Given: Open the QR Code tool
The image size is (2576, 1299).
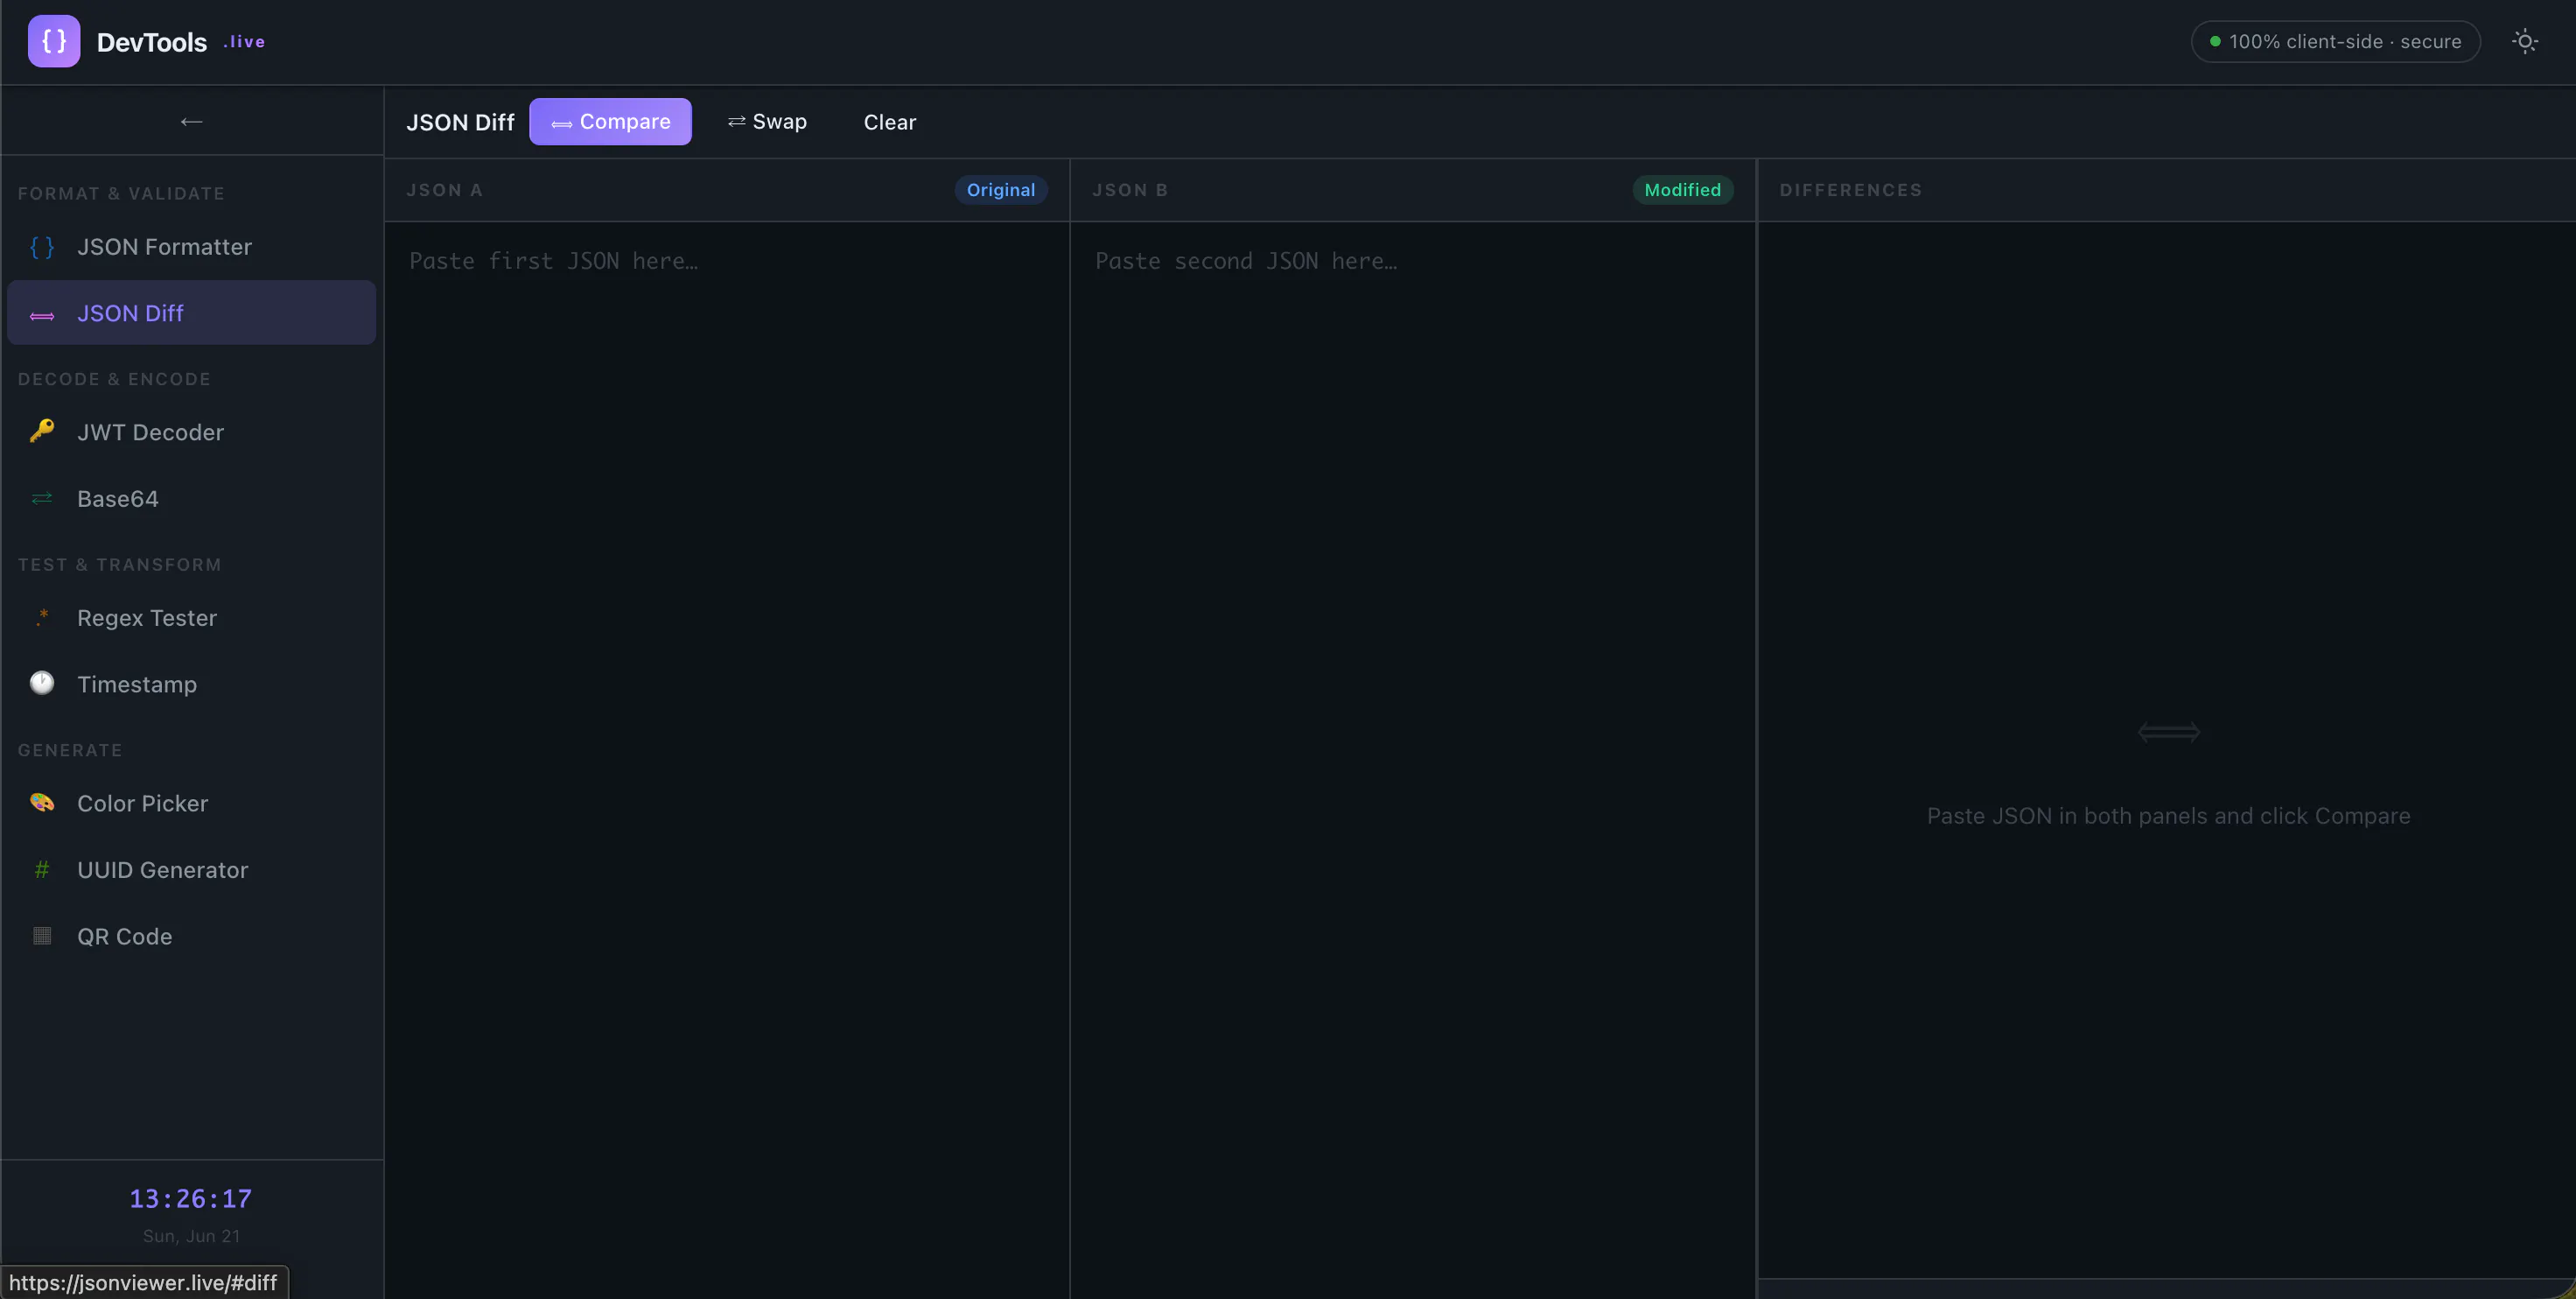Looking at the screenshot, I should pyautogui.click(x=191, y=936).
